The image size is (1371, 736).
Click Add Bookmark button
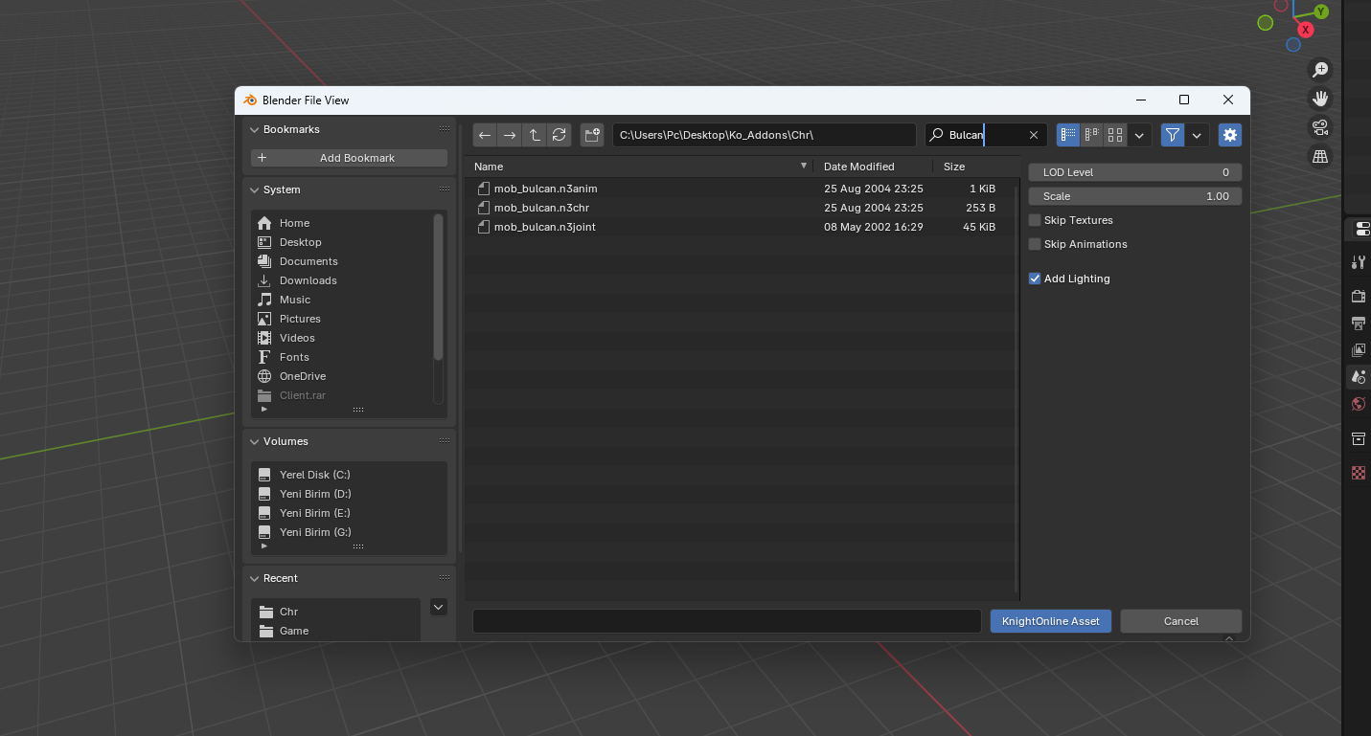pos(350,158)
